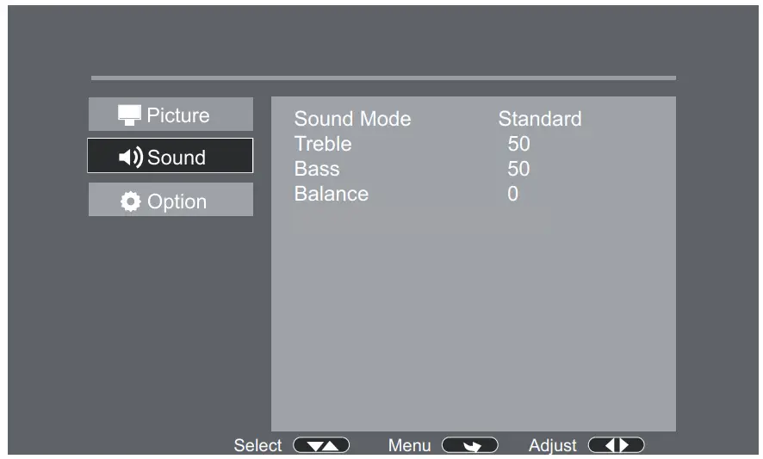The width and height of the screenshot is (763, 459).
Task: Click the Balance value 0
Action: pyautogui.click(x=513, y=194)
